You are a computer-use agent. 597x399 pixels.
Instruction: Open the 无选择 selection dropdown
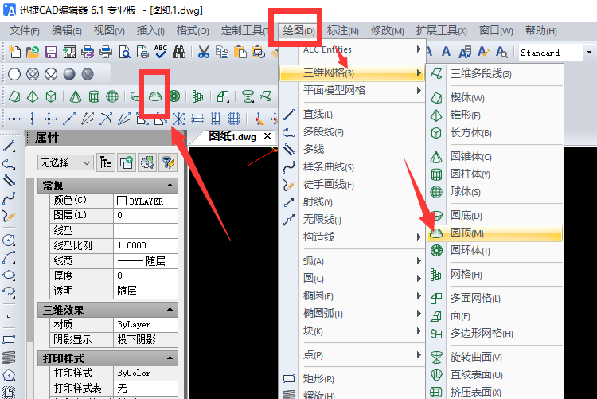point(65,163)
